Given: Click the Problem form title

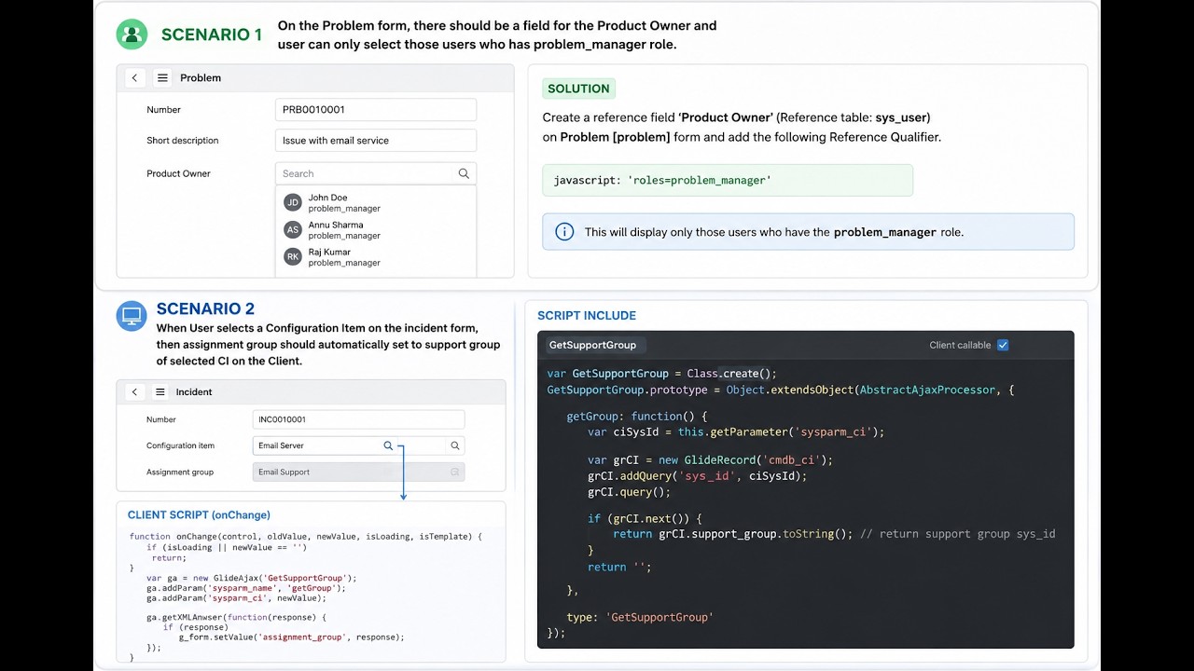Looking at the screenshot, I should pyautogui.click(x=201, y=78).
